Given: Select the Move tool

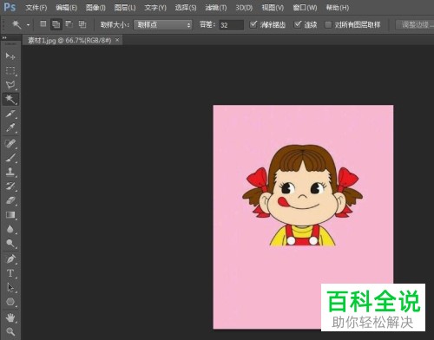Looking at the screenshot, I should point(10,56).
